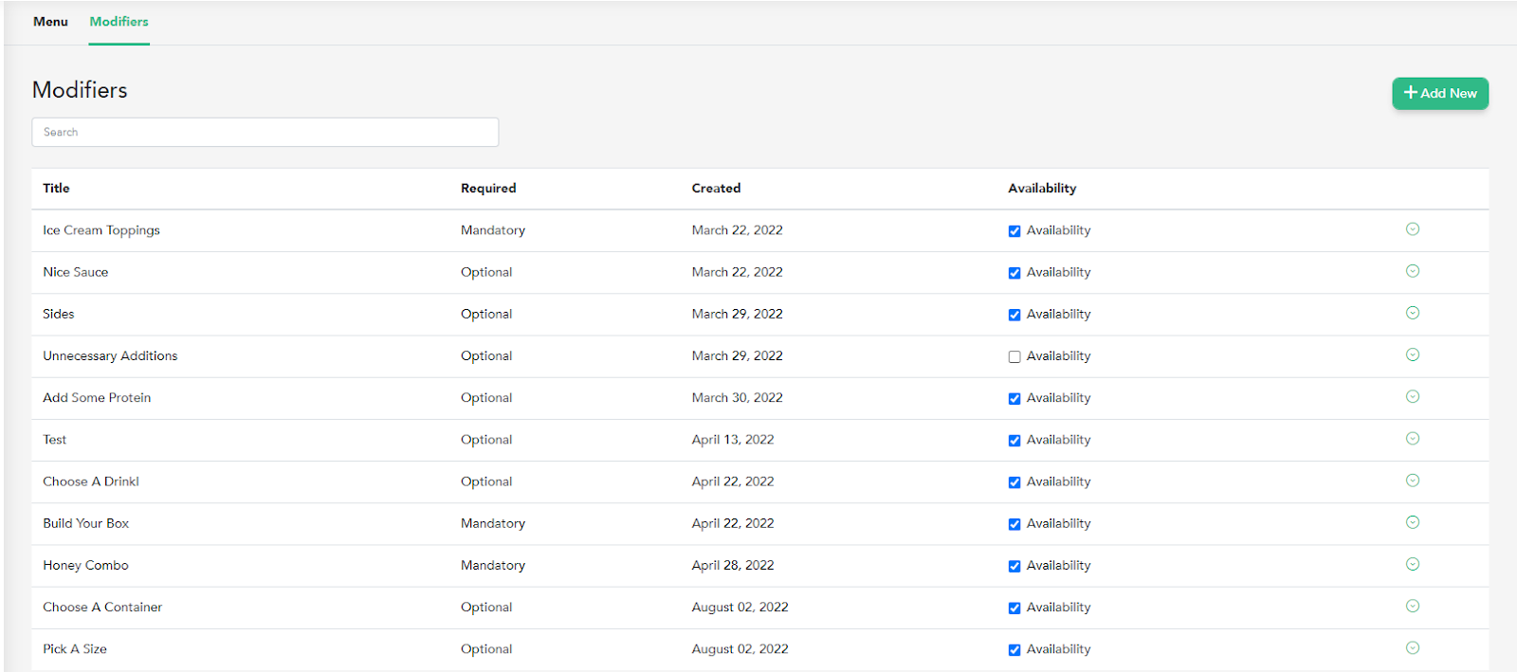Click the April 28, 2022 date

tap(733, 566)
